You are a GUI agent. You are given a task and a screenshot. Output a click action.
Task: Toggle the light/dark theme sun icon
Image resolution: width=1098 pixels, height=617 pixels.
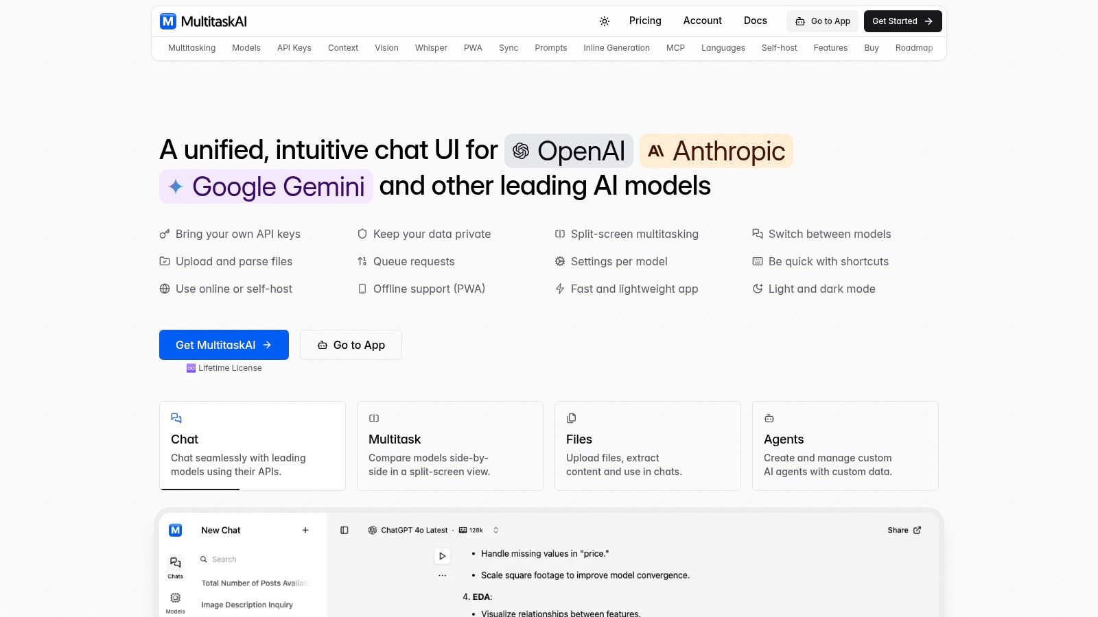(605, 21)
